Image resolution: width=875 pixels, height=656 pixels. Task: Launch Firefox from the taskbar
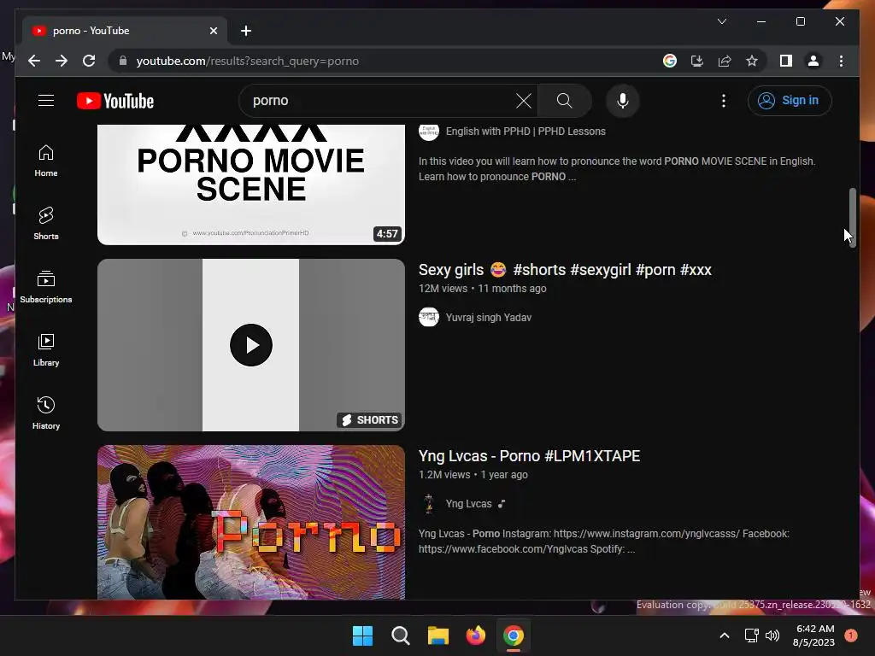tap(475, 635)
